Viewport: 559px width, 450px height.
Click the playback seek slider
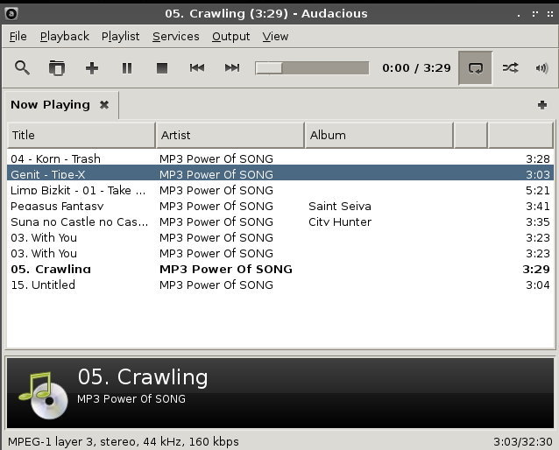click(312, 67)
